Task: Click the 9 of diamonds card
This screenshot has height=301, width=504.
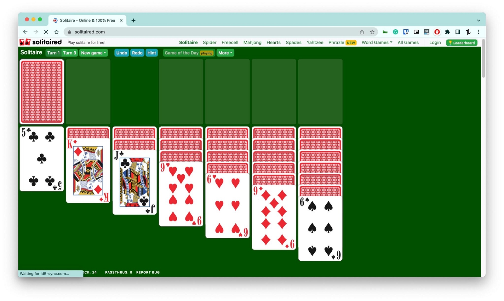Action: (x=274, y=217)
